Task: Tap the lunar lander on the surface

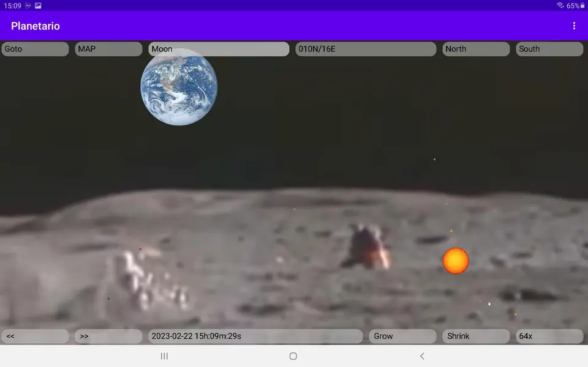Action: coord(367,246)
